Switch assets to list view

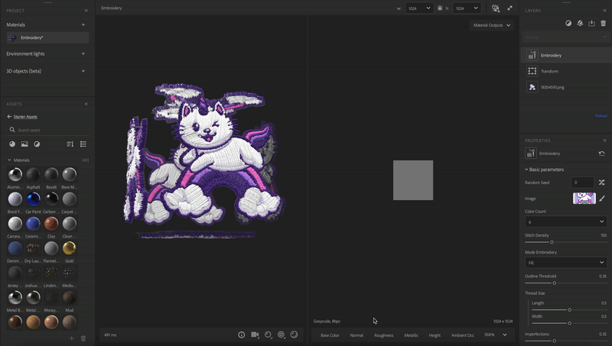pos(83,144)
